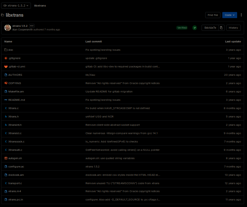Click the Find file button

(x=212, y=15)
